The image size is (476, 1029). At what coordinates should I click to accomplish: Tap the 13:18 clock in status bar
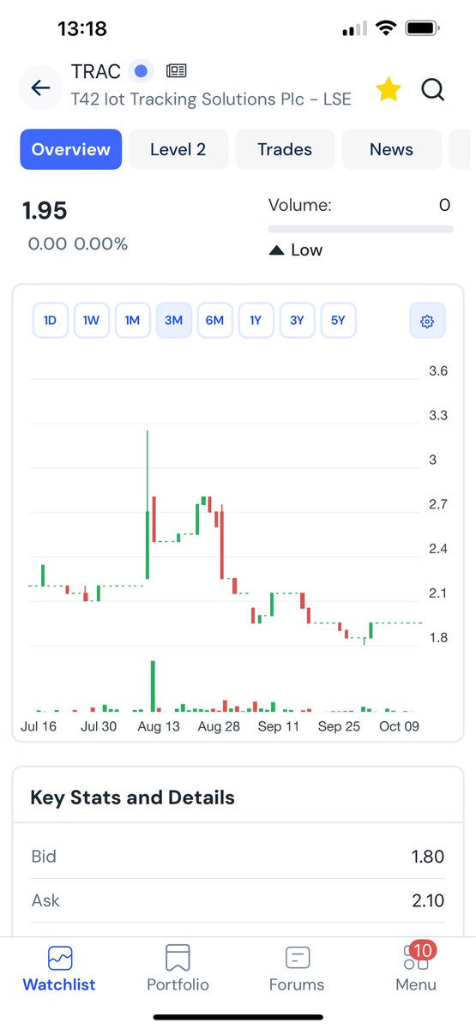[x=82, y=28]
